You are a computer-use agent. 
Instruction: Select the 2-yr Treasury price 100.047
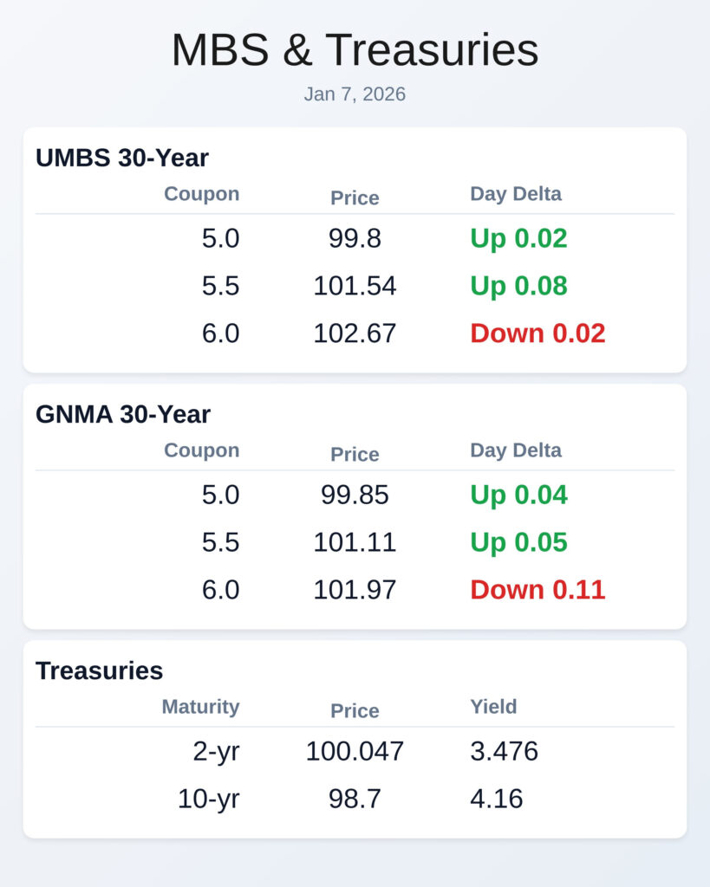point(355,752)
